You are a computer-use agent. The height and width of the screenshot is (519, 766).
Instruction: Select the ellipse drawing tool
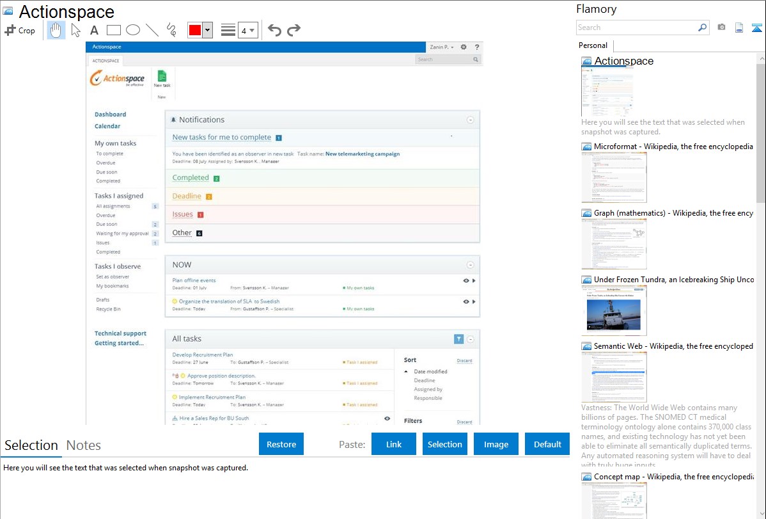[x=133, y=30]
